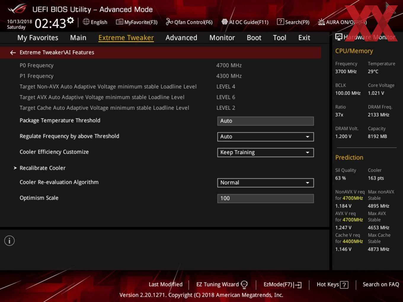Click the Hot Keys question box icon
The image size is (403, 302).
pos(344,285)
